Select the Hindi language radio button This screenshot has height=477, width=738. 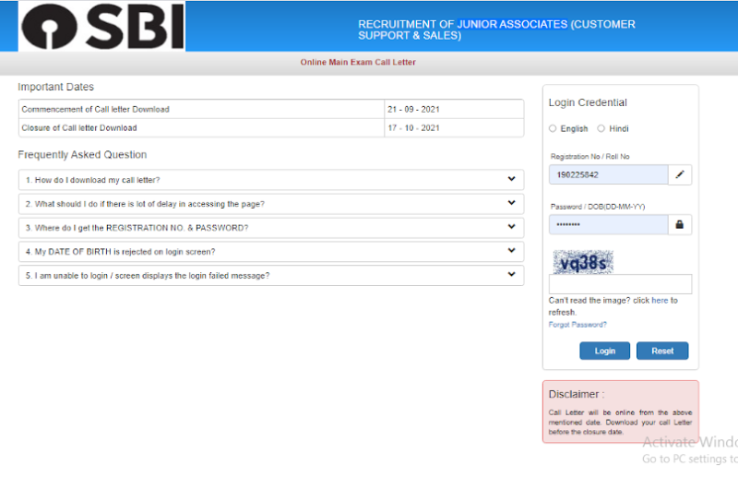[601, 129]
